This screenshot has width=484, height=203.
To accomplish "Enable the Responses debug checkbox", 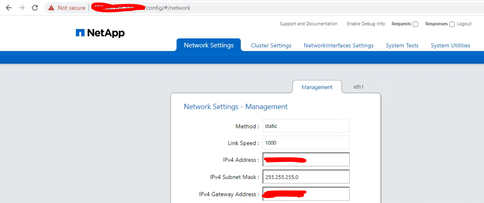I will pos(452,24).
